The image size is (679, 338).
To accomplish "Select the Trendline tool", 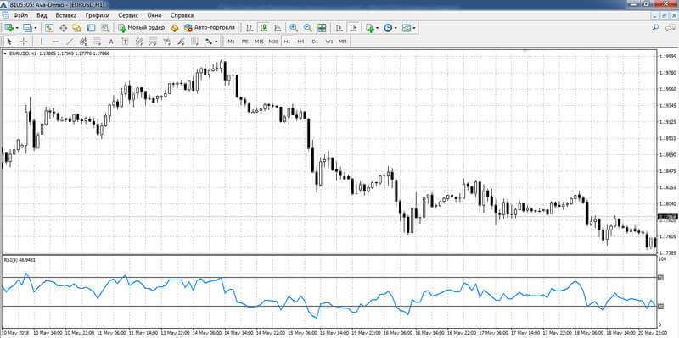I will tap(70, 42).
